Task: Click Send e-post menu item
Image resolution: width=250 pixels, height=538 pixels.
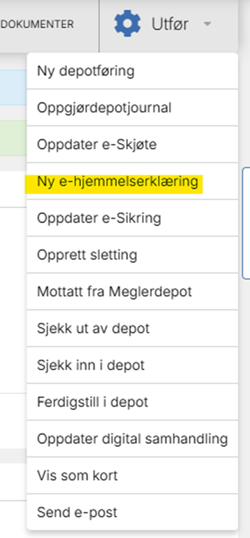Action: coord(132,513)
